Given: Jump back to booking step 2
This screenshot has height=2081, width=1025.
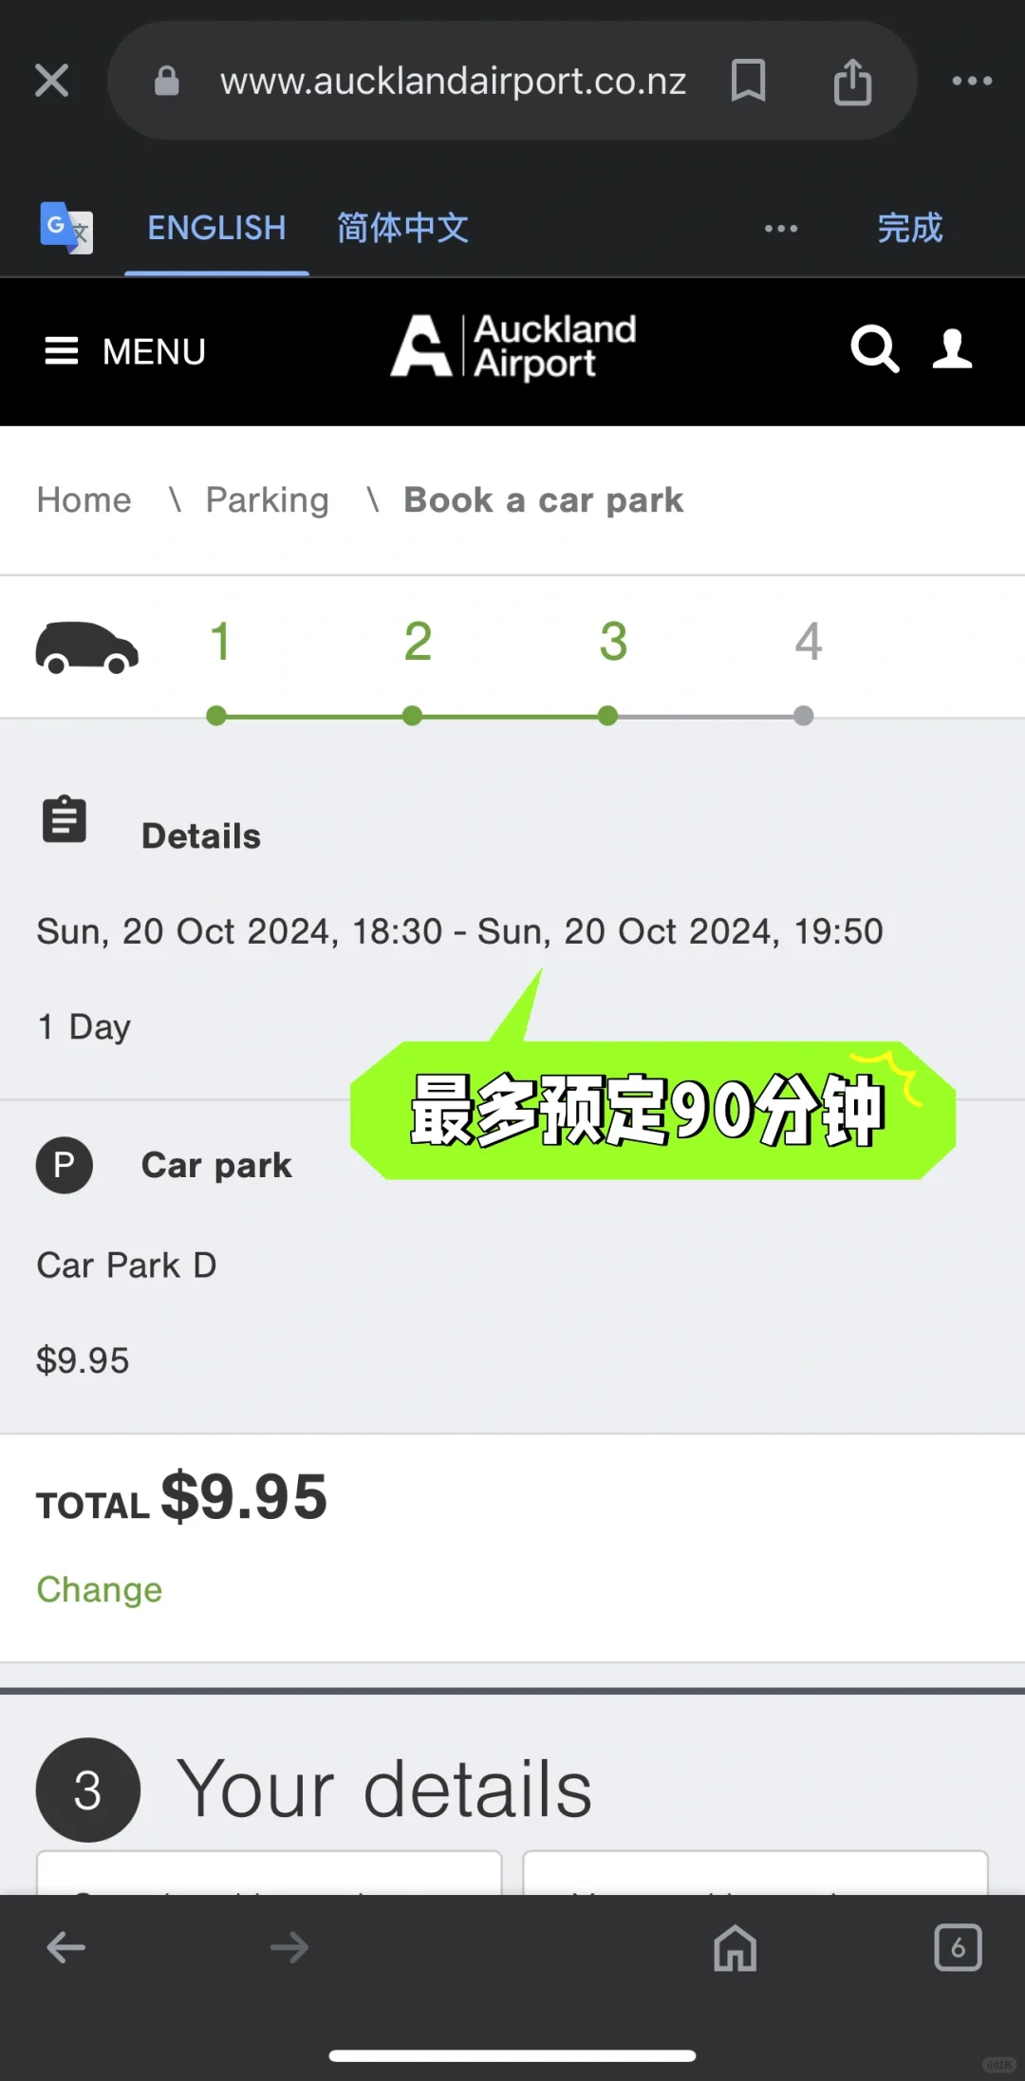Looking at the screenshot, I should point(418,643).
